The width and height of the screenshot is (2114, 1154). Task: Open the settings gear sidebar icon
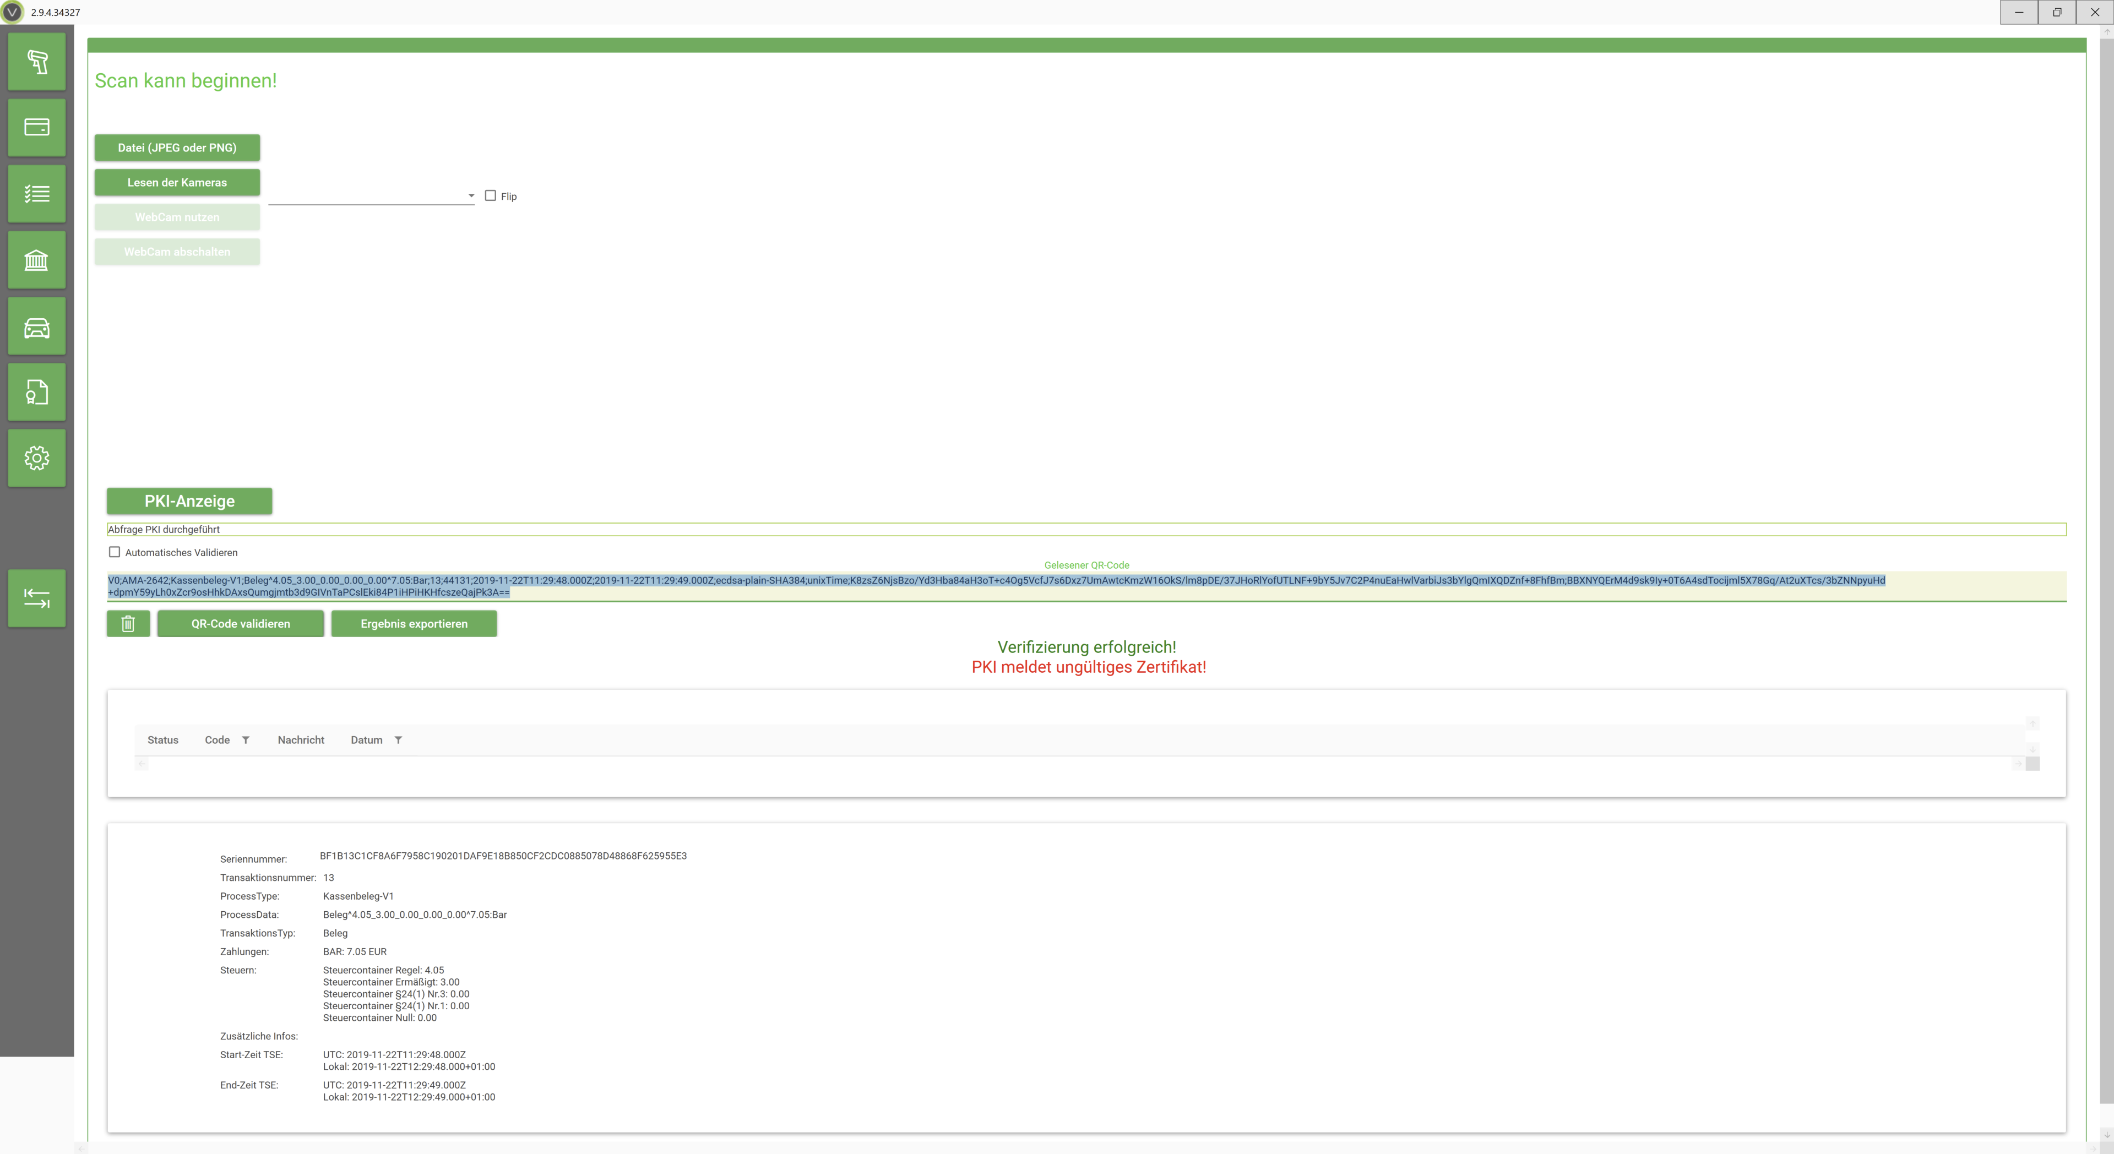tap(36, 458)
